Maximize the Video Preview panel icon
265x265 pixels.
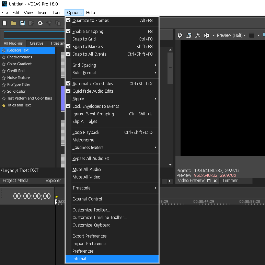[x=209, y=181]
